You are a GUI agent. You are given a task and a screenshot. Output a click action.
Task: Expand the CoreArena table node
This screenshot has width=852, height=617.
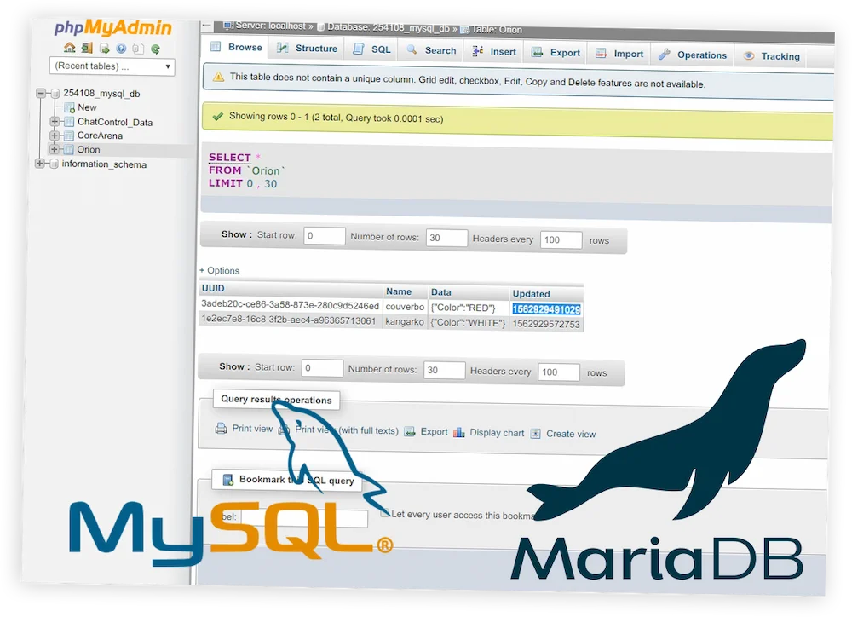coord(55,135)
